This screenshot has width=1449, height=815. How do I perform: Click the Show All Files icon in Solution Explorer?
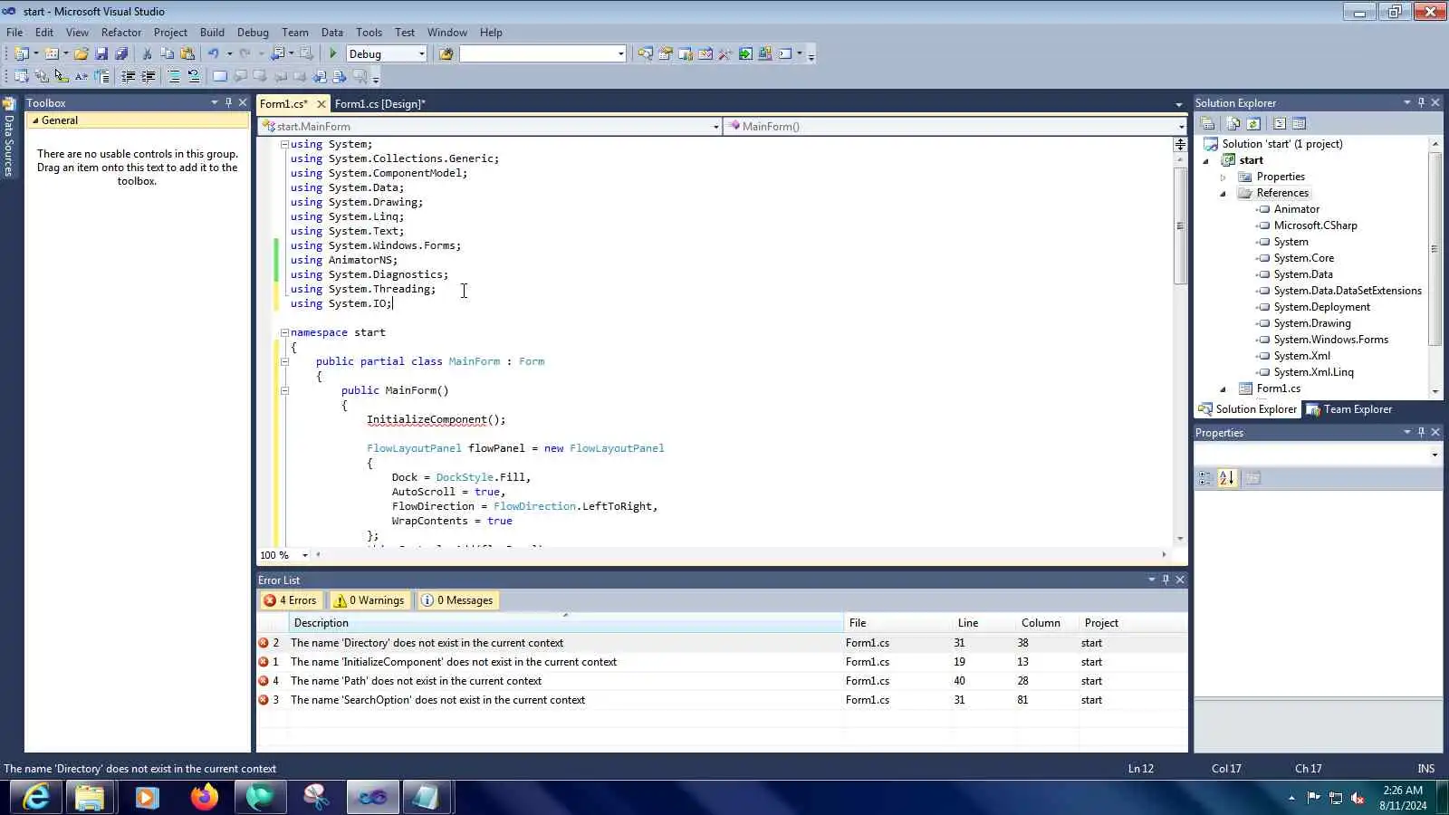point(1233,124)
